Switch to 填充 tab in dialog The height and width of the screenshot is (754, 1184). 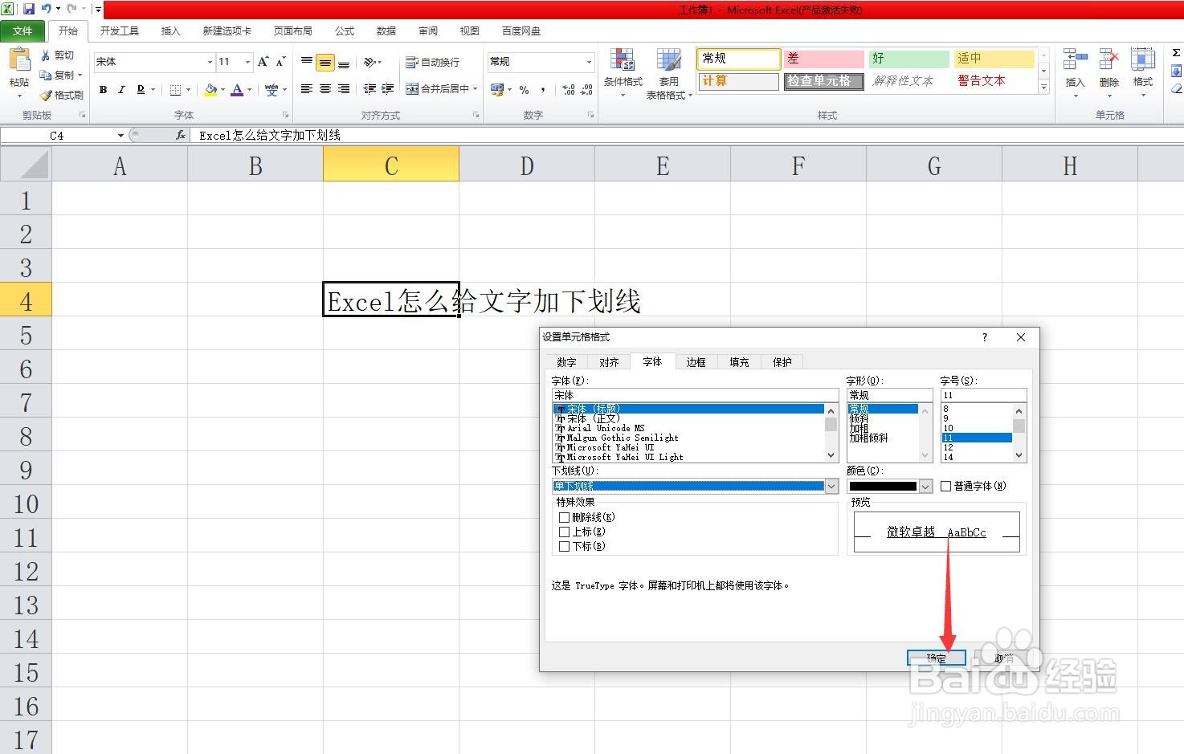[739, 362]
